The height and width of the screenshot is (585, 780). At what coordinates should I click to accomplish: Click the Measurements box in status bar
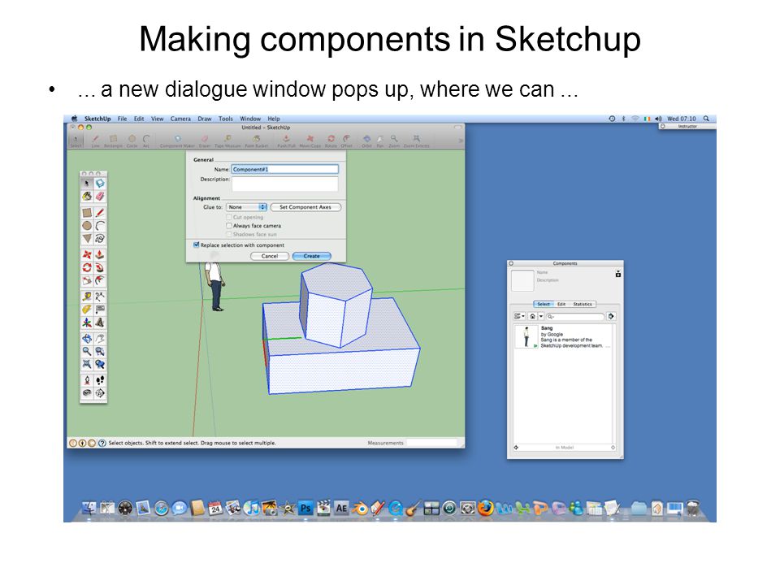[x=431, y=443]
